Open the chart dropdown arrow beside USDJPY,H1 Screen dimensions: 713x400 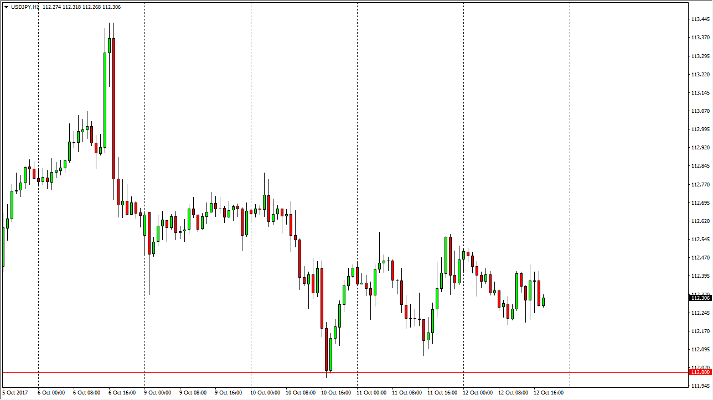click(6, 7)
